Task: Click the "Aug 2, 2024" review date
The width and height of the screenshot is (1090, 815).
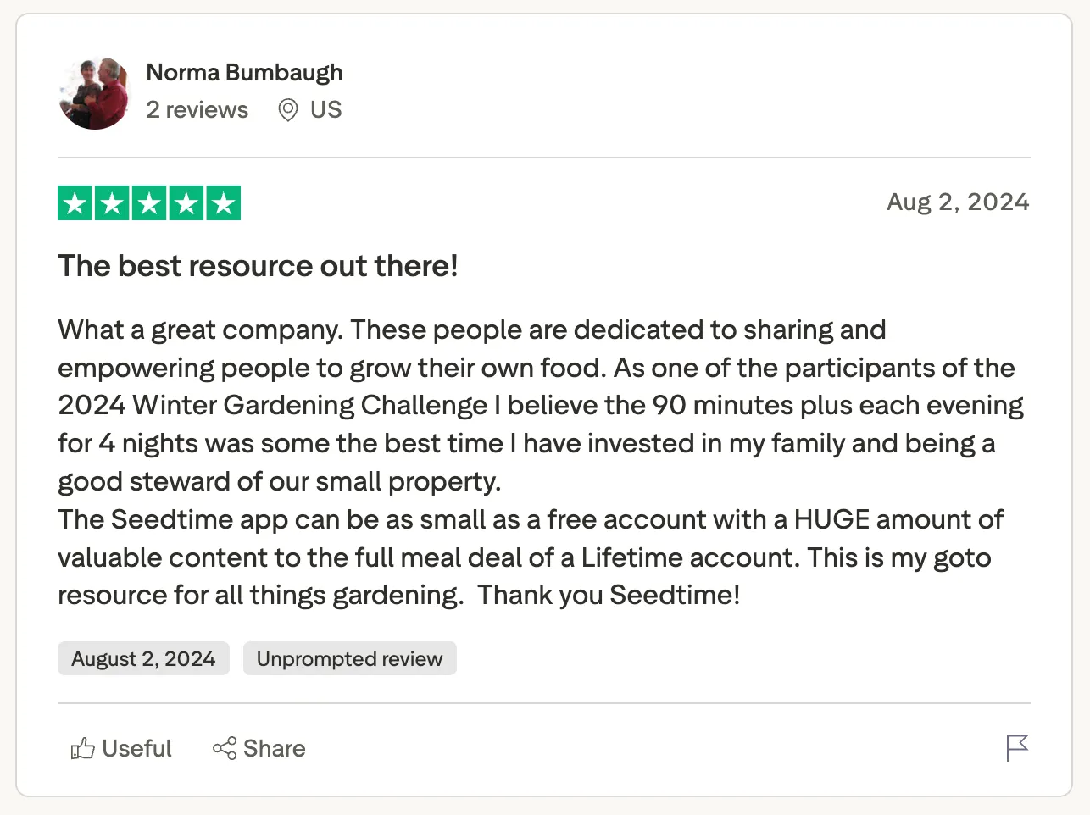Action: point(958,202)
